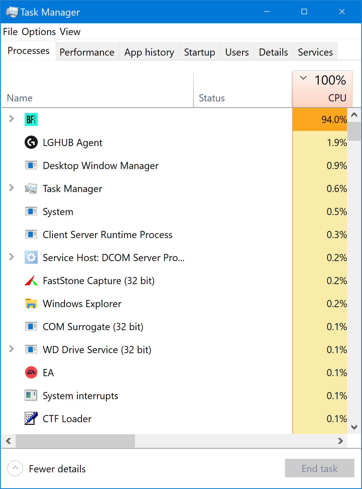The image size is (362, 489).
Task: Expand Service Host: DCOM Server process group
Action: (x=12, y=257)
